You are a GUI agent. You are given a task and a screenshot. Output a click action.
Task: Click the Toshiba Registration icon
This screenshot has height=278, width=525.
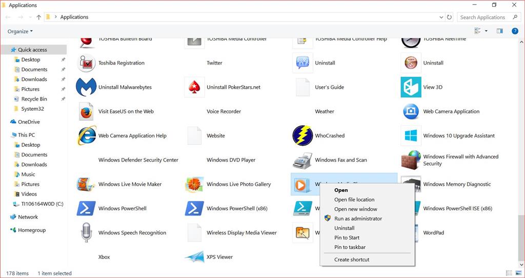pos(86,63)
